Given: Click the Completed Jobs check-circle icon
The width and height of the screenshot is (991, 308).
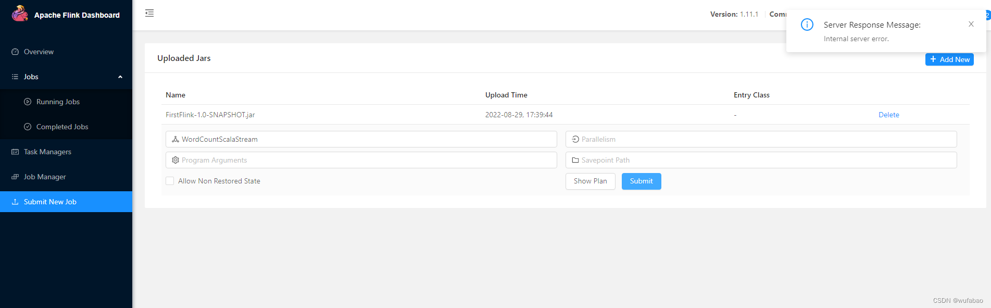Looking at the screenshot, I should (28, 127).
